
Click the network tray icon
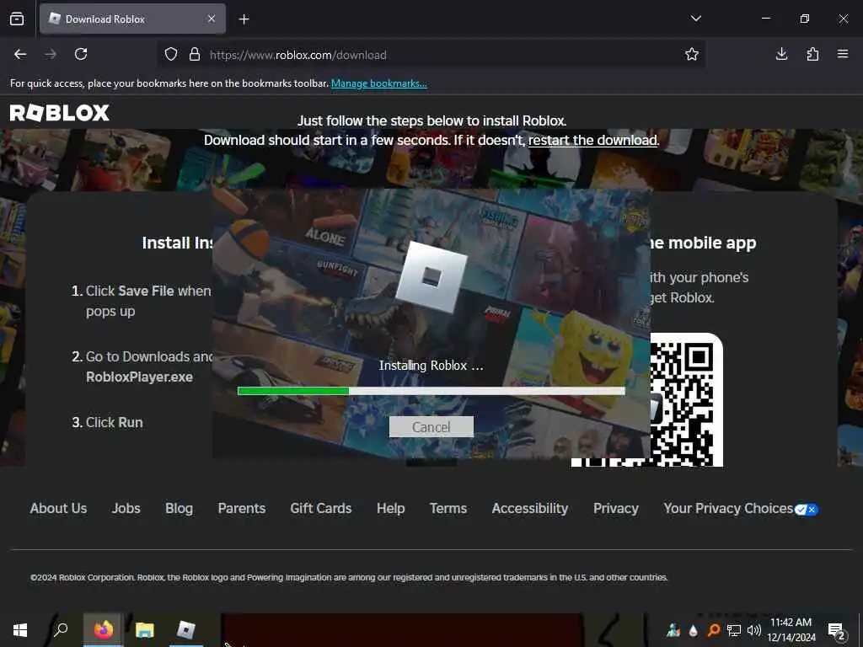click(734, 630)
